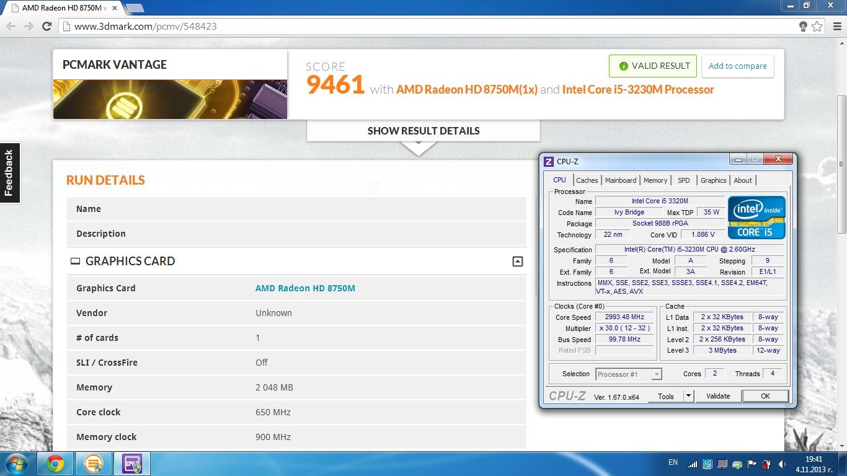Open the SPD tab in CPU-Z
This screenshot has width=847, height=476.
683,180
